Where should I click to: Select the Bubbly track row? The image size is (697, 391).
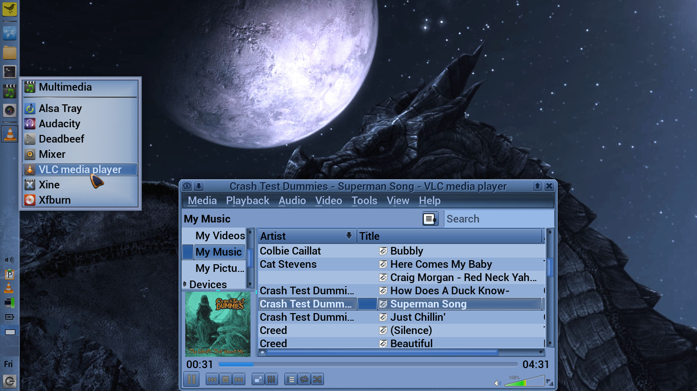[x=401, y=251]
